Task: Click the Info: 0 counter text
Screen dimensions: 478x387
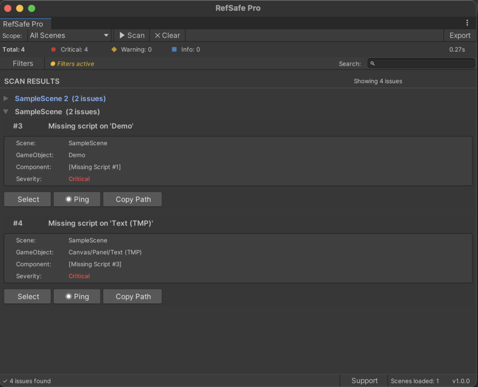Action: click(x=190, y=49)
